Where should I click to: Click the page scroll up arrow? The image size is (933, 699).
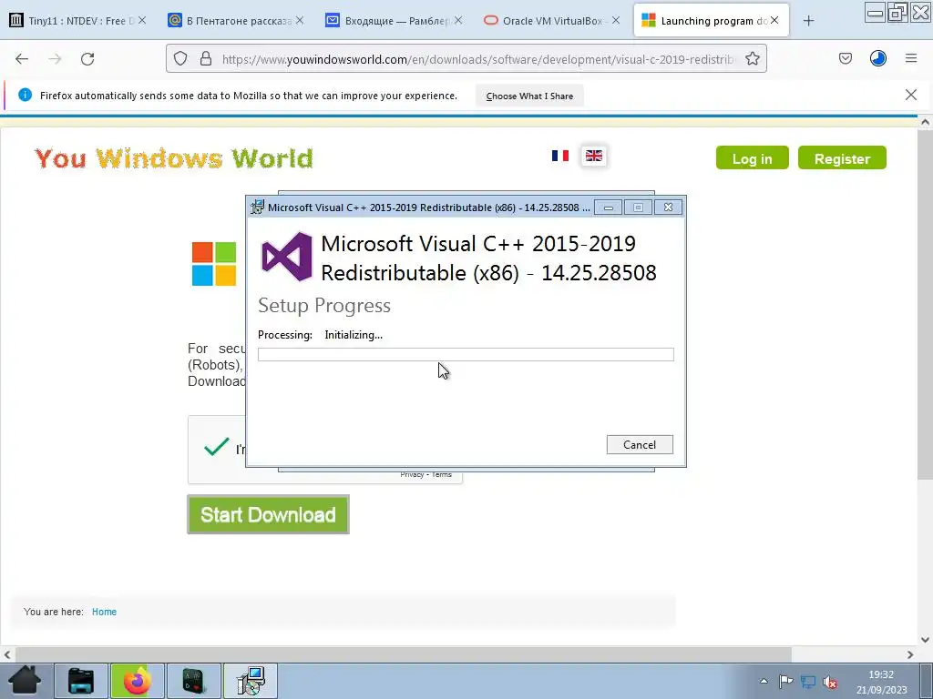click(925, 123)
